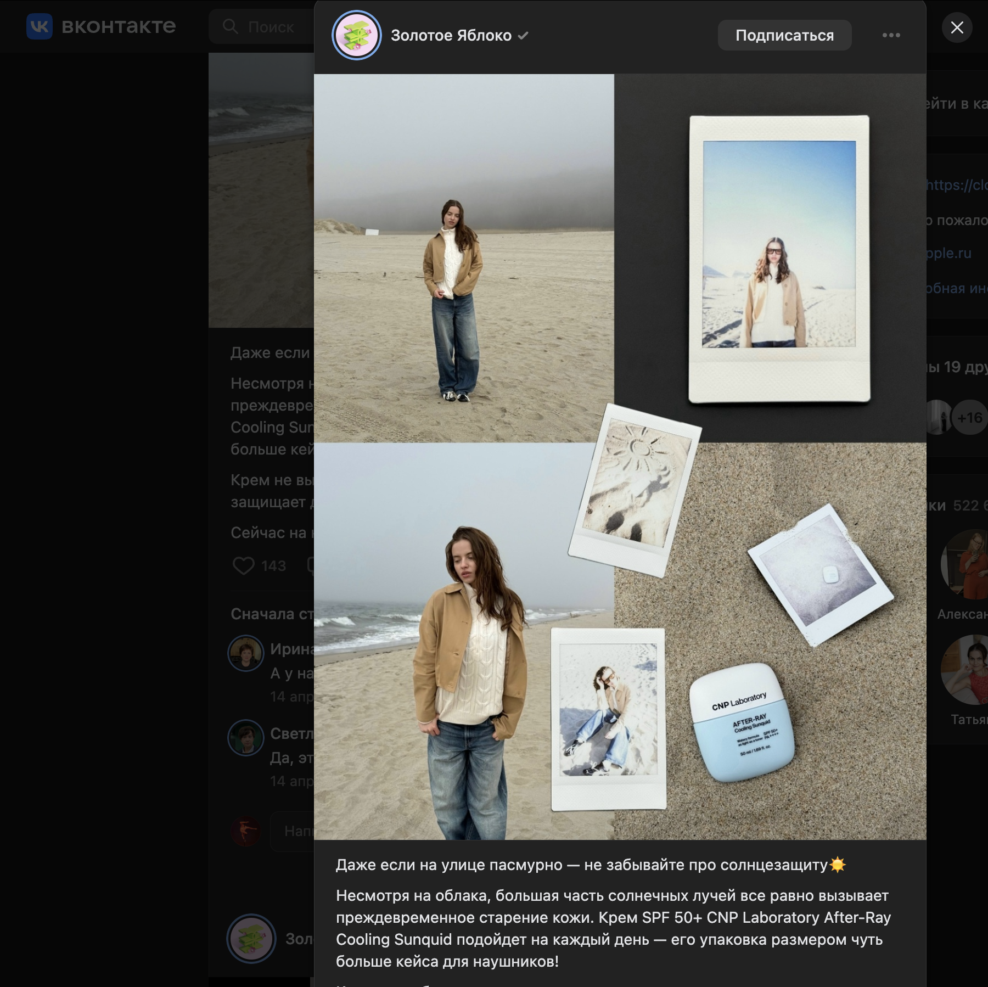Open the top-left foggy beach photo

pyautogui.click(x=464, y=258)
